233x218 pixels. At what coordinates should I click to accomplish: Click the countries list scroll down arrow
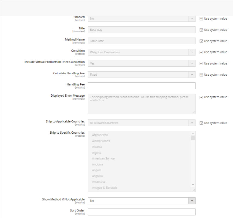193,185
